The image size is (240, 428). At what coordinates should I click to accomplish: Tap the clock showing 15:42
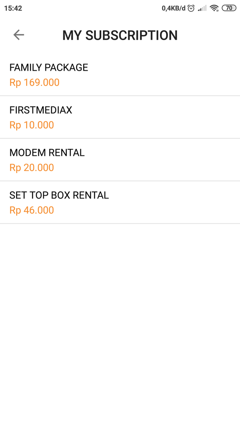[x=13, y=8]
